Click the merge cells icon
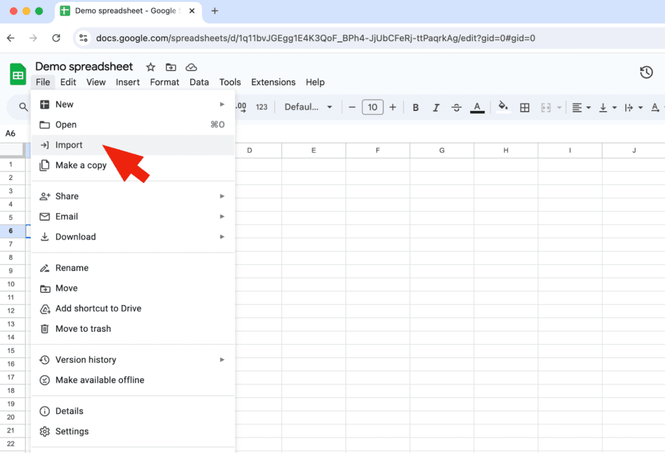Viewport: 665px width, 453px height. 547,107
